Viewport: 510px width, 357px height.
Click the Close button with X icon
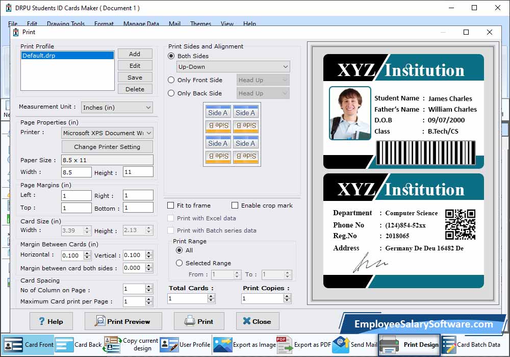coord(258,321)
